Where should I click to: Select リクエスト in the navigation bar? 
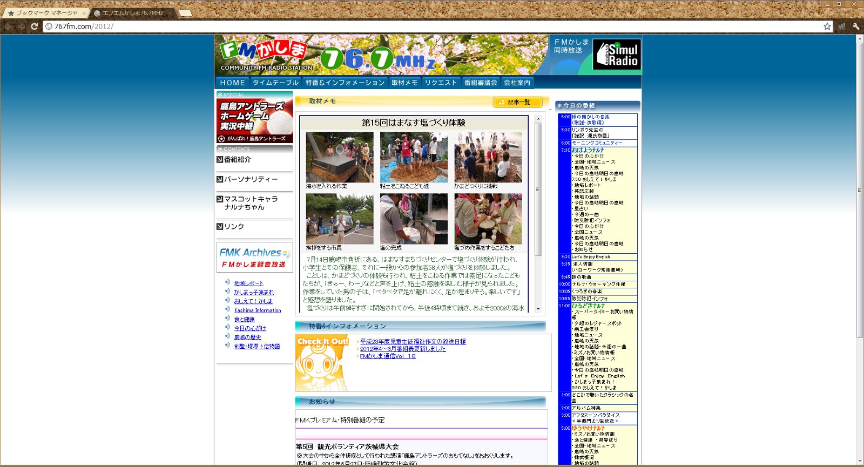441,83
